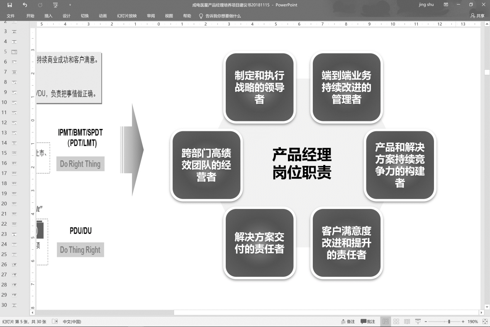Image resolution: width=490 pixels, height=327 pixels.
Task: Start slideshow from beginning via title bar icon
Action: (56, 5)
